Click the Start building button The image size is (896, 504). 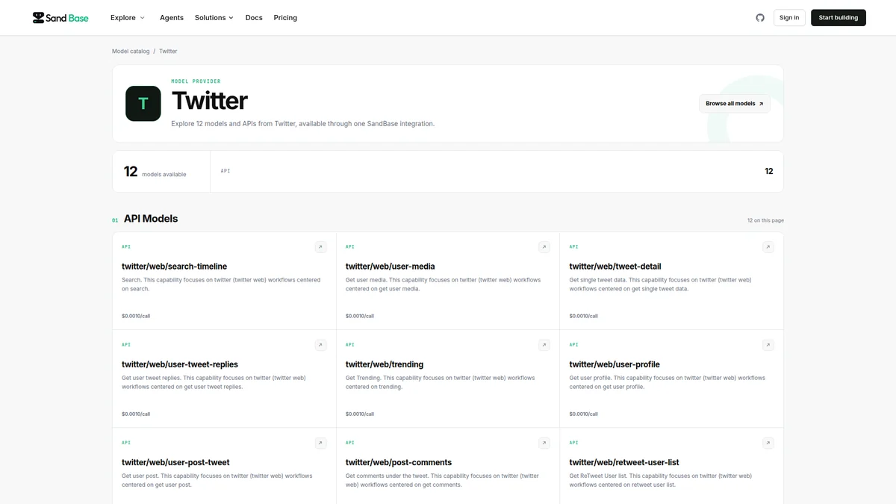839,17
